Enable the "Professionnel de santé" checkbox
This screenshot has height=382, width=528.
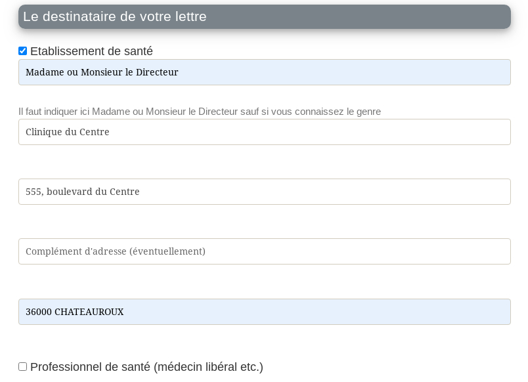pyautogui.click(x=22, y=366)
